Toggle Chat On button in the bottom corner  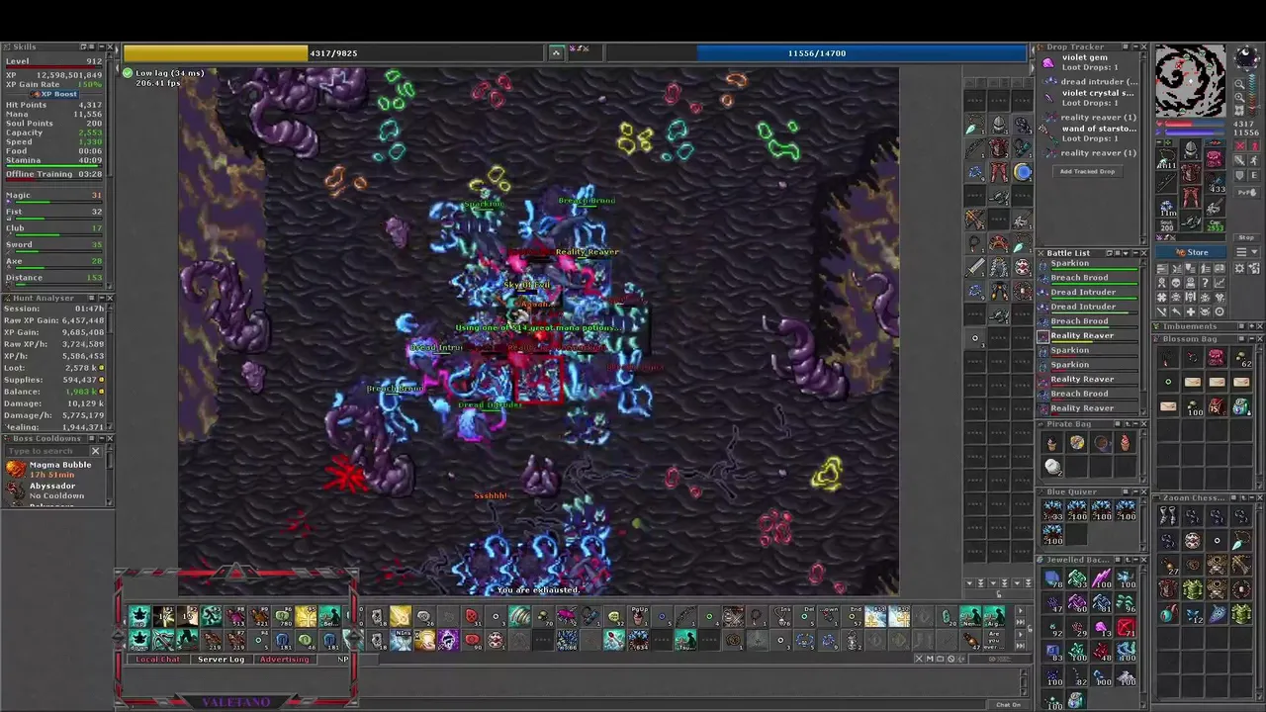pos(1009,705)
